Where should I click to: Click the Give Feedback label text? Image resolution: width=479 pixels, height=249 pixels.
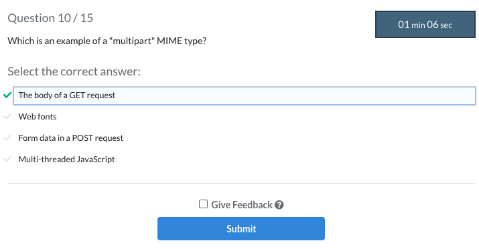[242, 205]
